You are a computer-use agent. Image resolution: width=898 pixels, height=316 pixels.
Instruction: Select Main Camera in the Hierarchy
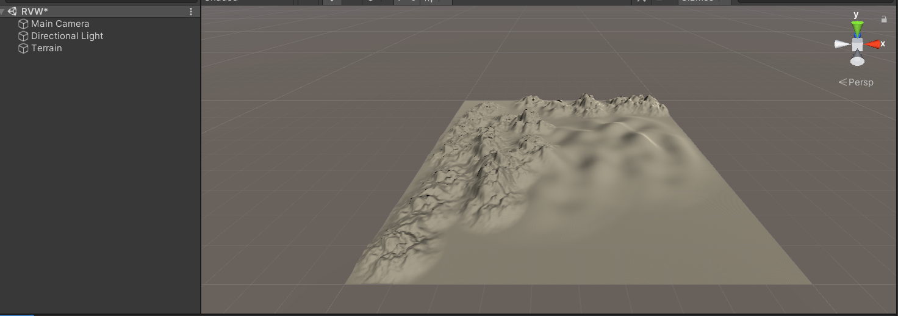[60, 24]
